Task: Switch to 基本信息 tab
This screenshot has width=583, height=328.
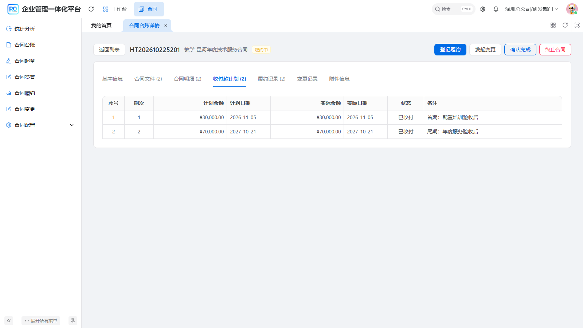Action: [x=113, y=79]
